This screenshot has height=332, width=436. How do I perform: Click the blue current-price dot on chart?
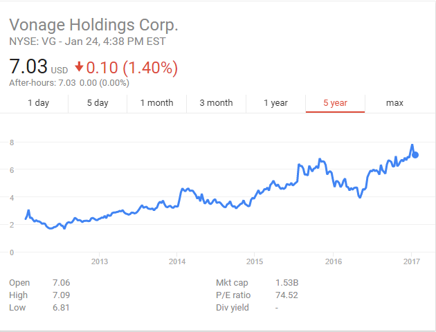[415, 154]
